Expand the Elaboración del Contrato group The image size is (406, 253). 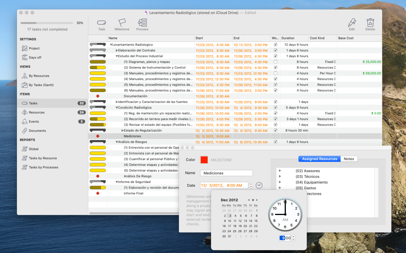117,50
